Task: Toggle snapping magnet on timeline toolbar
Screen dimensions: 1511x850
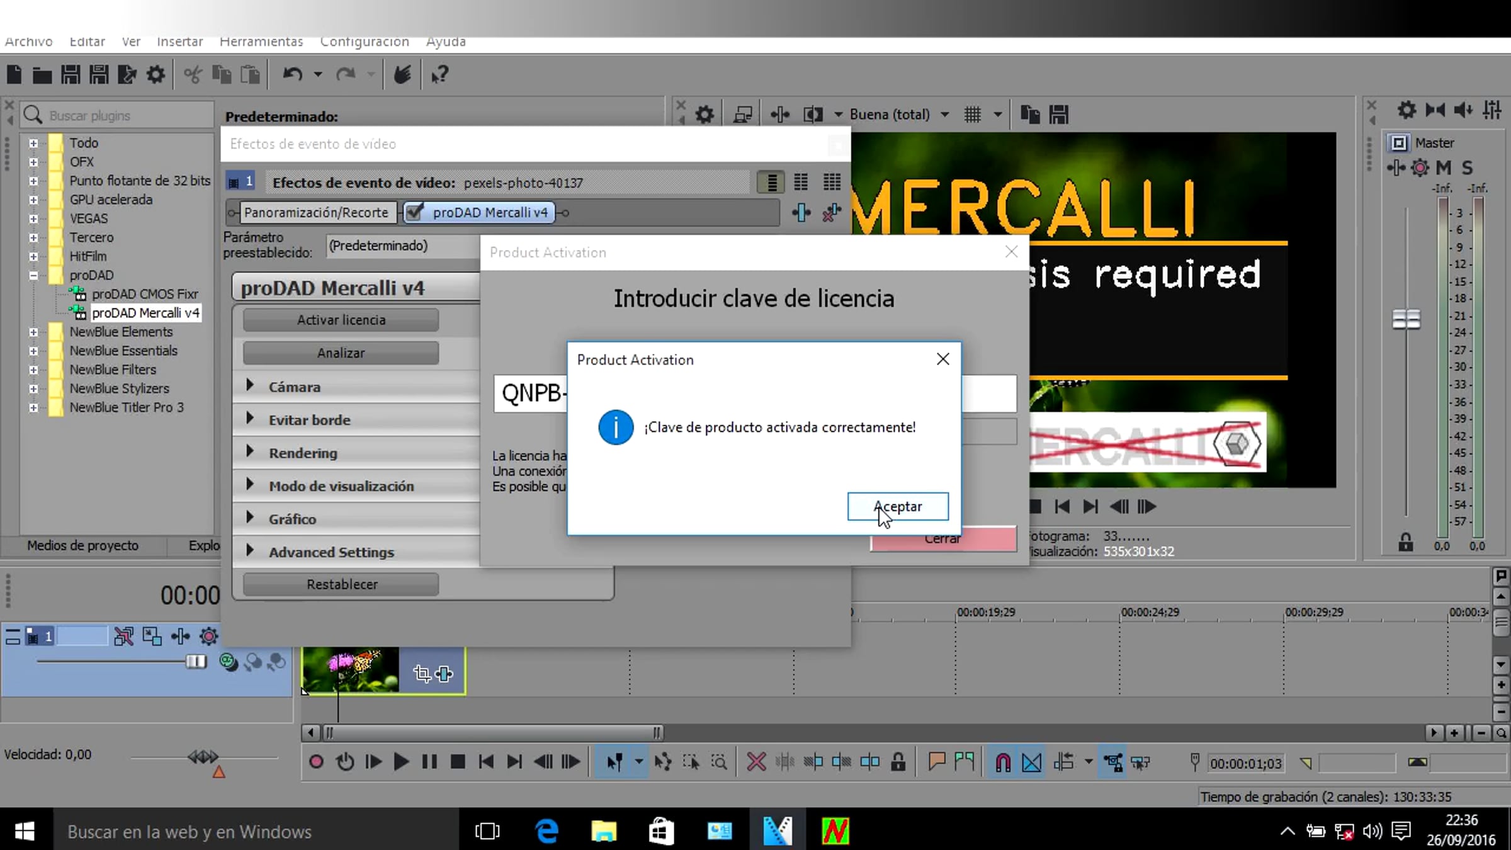Action: (x=1003, y=762)
